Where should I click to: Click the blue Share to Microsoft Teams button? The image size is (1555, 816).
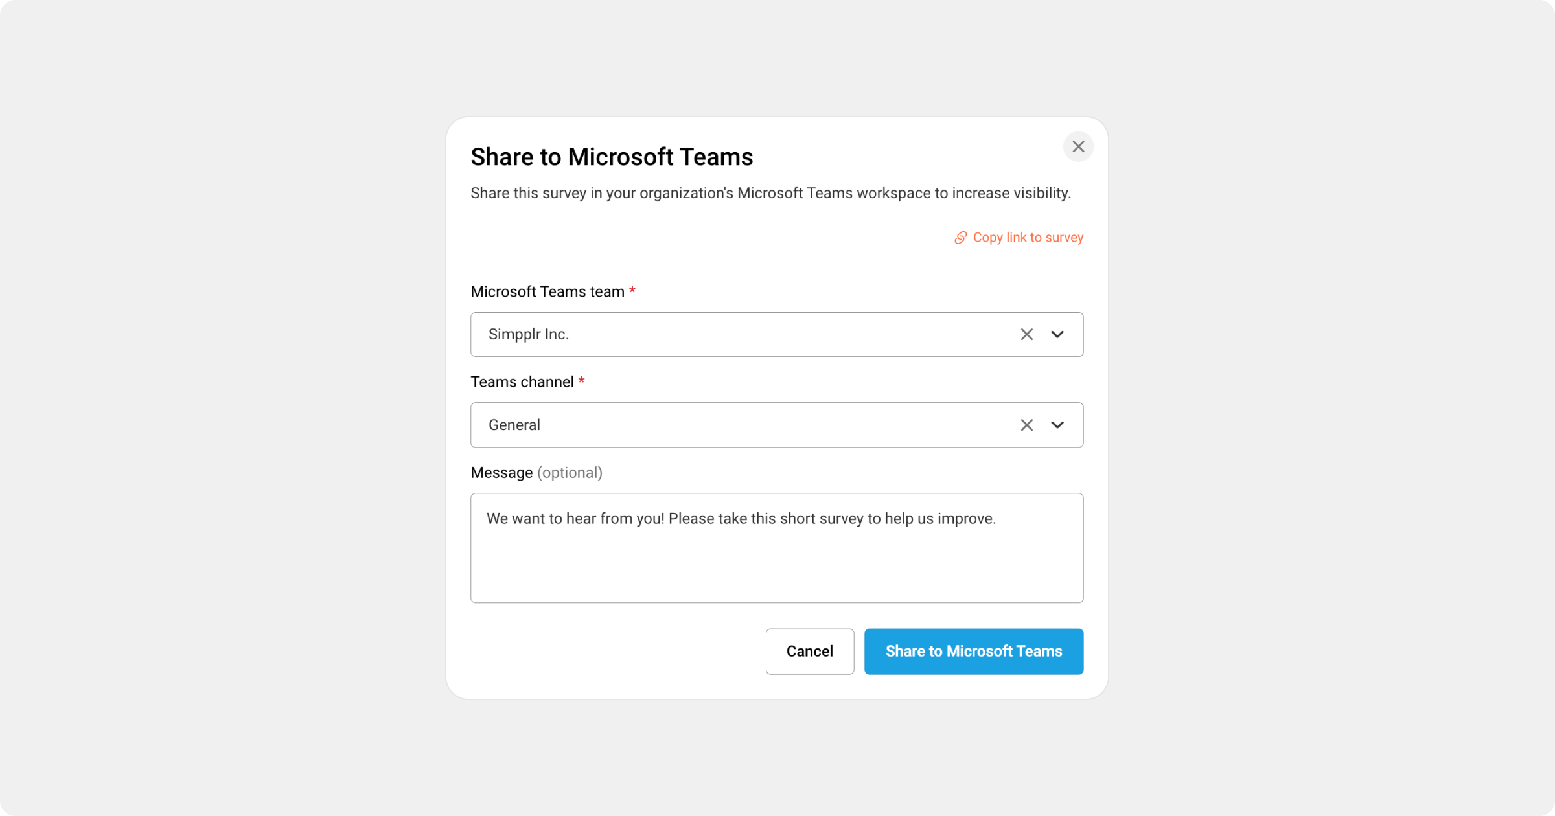(x=974, y=651)
